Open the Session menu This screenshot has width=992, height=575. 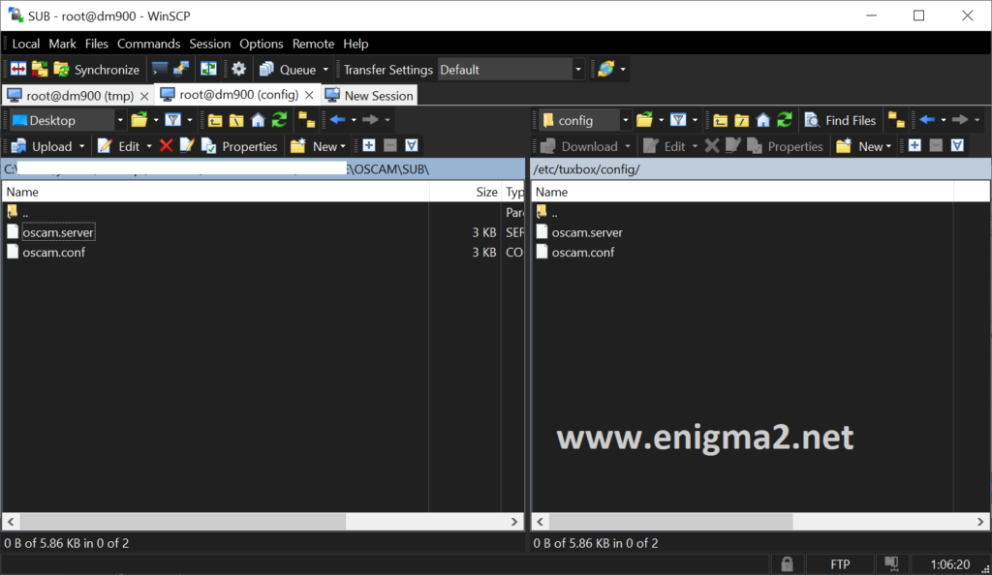[209, 44]
